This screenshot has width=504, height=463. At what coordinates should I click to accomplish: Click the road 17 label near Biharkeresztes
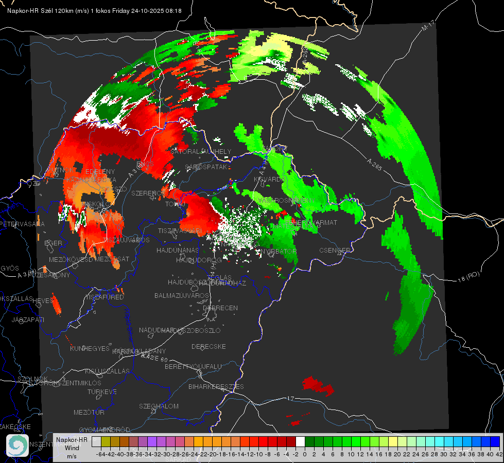point(290,398)
